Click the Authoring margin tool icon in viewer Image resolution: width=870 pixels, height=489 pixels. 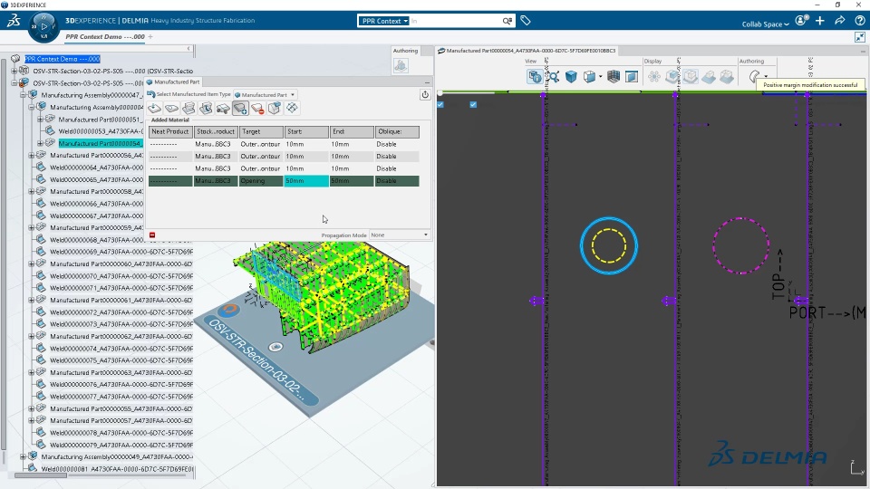(x=755, y=76)
